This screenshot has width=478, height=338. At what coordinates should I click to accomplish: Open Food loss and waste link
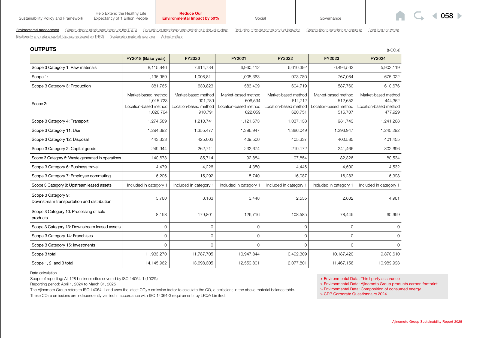pos(384,30)
